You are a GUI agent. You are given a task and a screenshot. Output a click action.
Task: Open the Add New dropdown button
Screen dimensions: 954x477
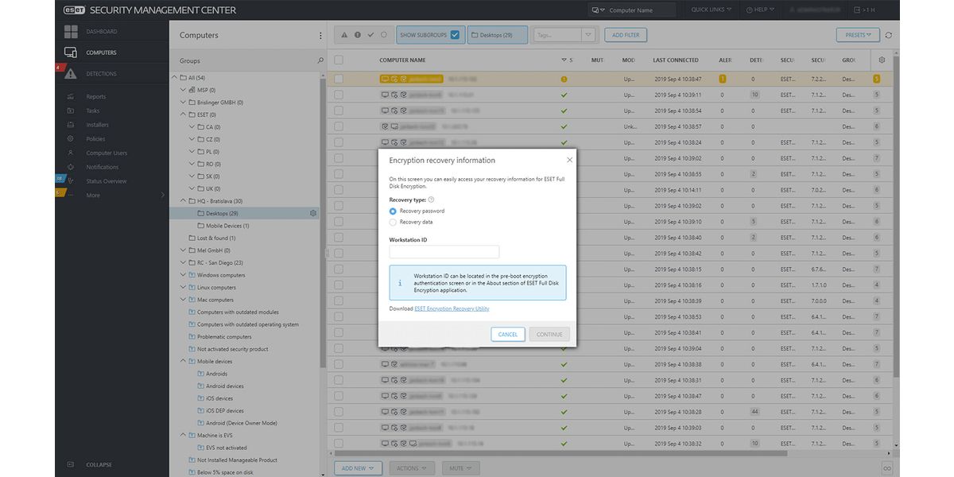(358, 468)
